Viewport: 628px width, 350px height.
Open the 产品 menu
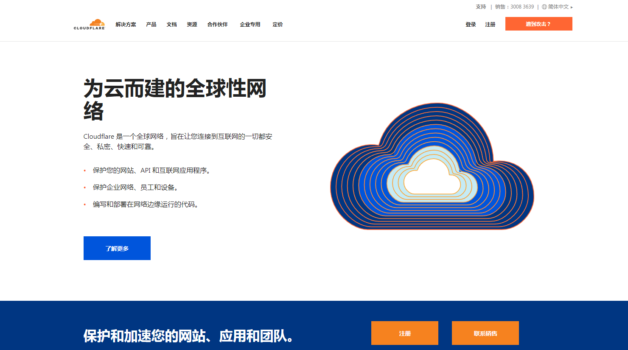coord(151,25)
